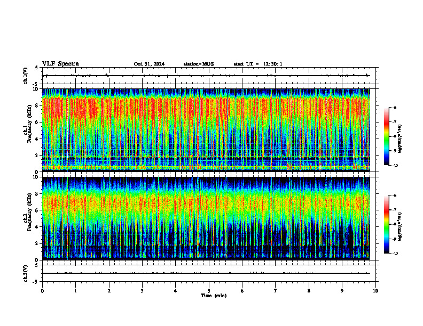Click the ch.2 frequency tick label "2"
The width and height of the screenshot is (423, 326).
(37, 243)
